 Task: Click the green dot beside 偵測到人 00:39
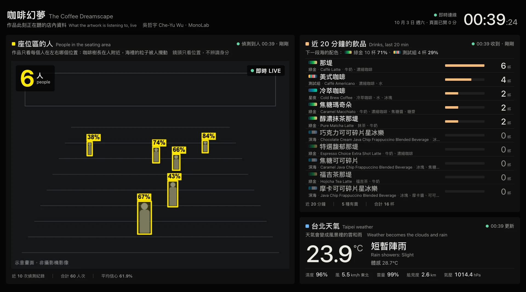pos(238,44)
